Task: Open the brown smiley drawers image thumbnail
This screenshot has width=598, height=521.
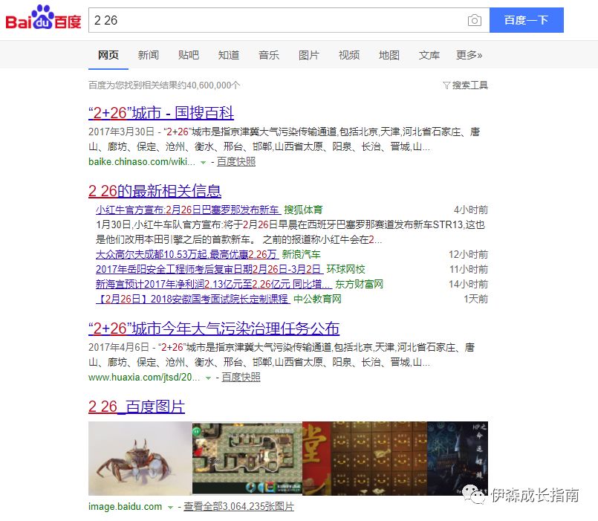Action: 379,459
